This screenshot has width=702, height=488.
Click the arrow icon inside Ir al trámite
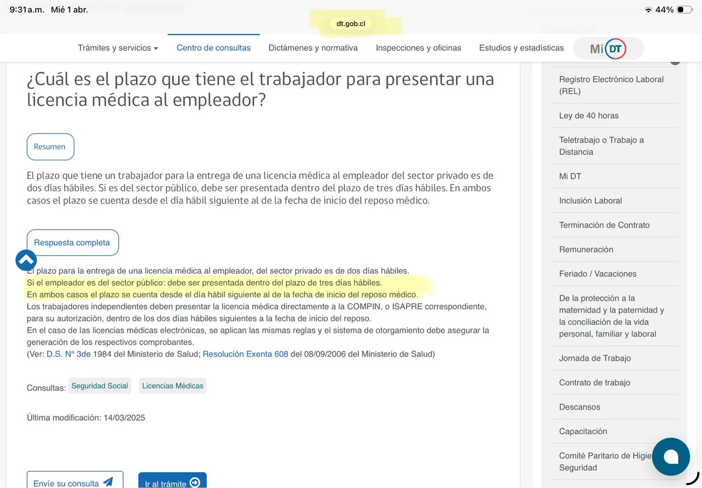193,483
